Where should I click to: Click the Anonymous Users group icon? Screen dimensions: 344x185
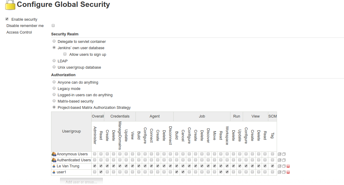point(54,154)
